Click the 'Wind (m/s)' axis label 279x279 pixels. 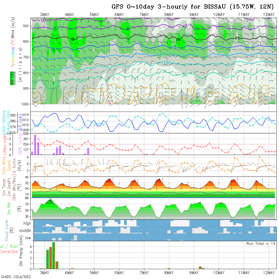[13, 27]
